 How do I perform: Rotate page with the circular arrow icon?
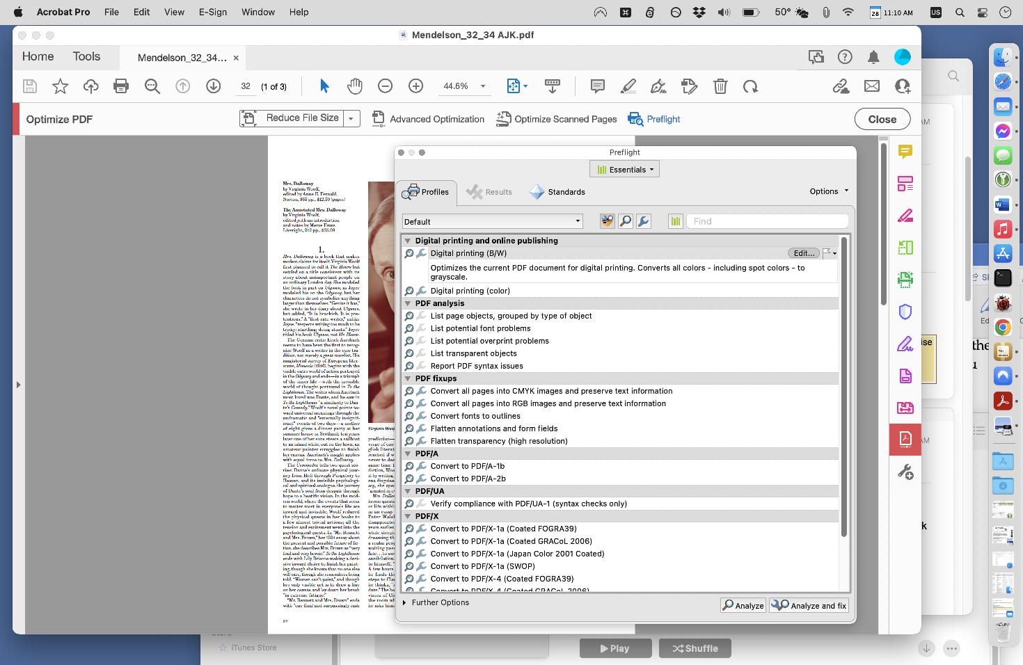[x=750, y=86]
